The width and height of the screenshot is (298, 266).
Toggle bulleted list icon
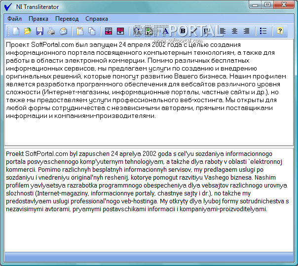pyautogui.click(x=263, y=31)
